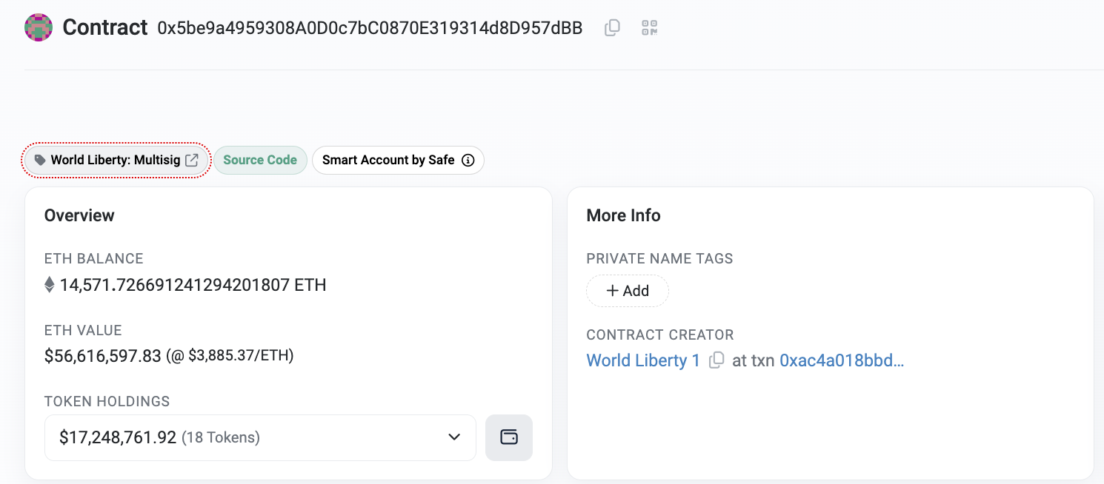
Task: Open the wallet holdings view icon
Action: coord(509,437)
